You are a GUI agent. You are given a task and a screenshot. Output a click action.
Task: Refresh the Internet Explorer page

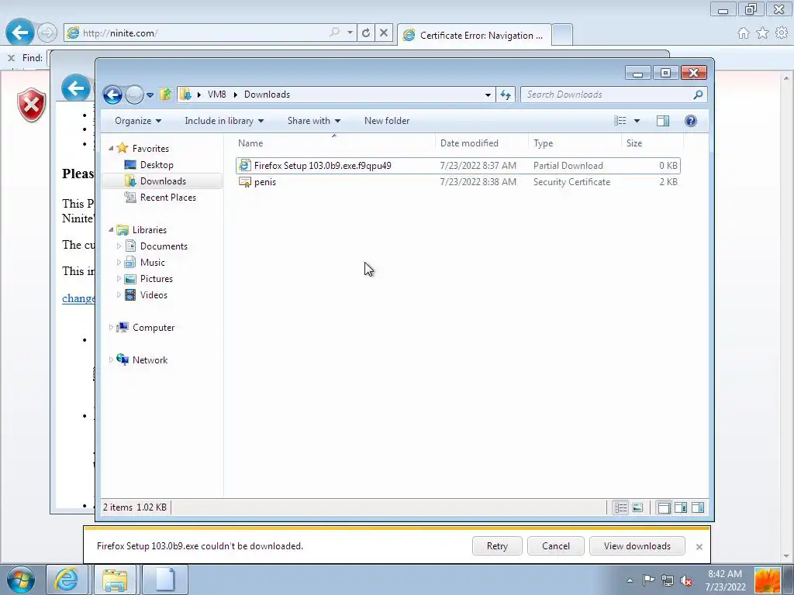pyautogui.click(x=366, y=33)
